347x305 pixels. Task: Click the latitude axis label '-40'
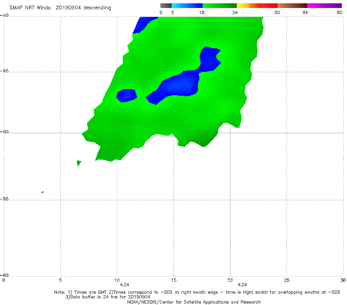pyautogui.click(x=4, y=15)
